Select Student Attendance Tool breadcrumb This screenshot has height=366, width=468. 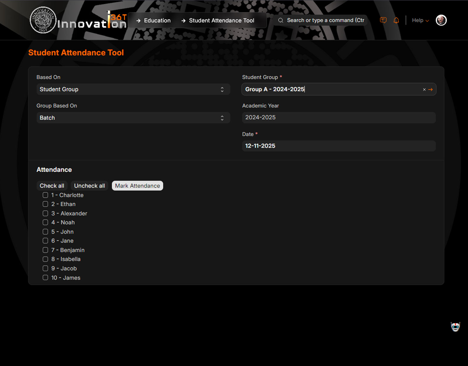click(221, 21)
